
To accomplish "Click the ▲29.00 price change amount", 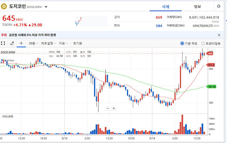I will point(35,25).
